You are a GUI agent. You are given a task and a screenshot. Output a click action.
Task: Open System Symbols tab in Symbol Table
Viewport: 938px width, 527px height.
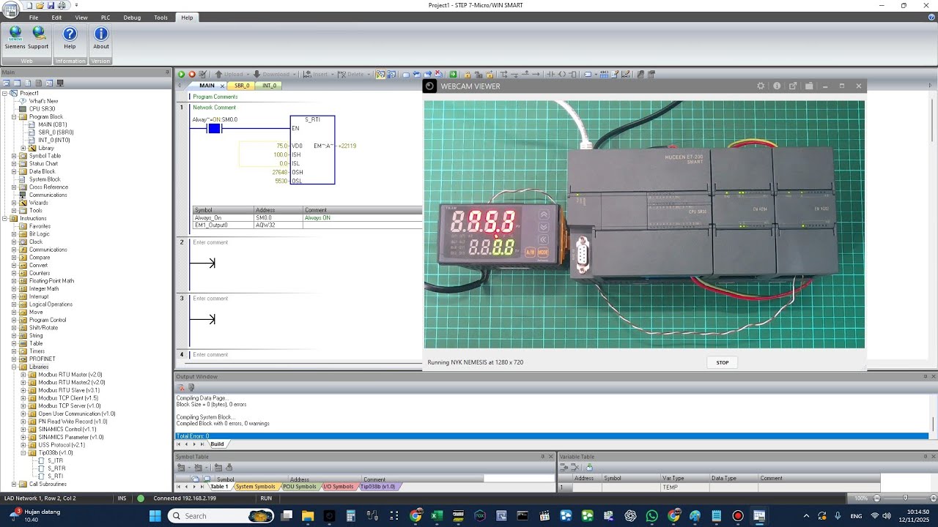[255, 487]
